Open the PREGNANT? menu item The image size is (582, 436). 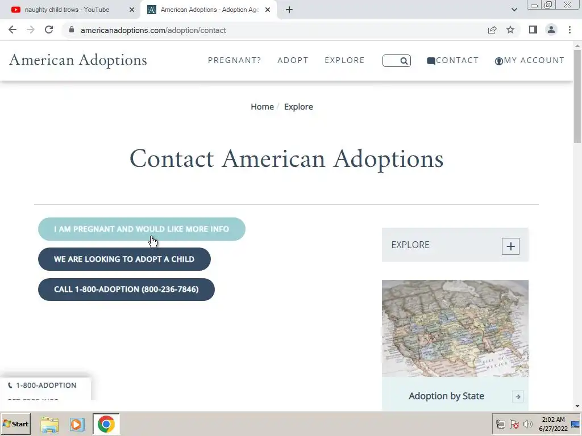pos(235,60)
